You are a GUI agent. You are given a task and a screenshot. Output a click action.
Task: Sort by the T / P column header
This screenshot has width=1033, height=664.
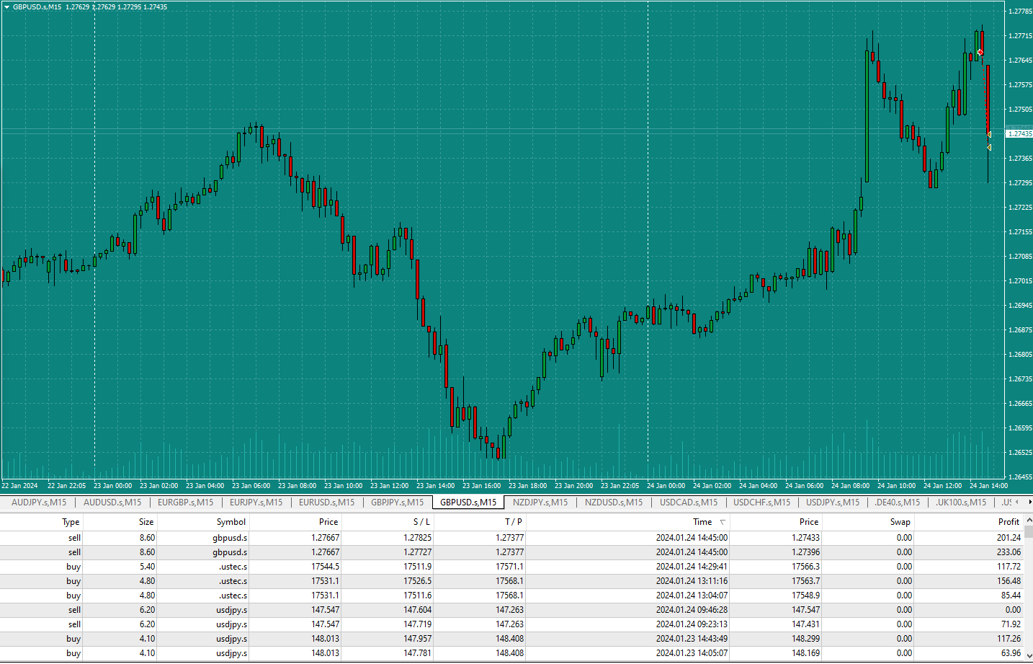[479, 522]
